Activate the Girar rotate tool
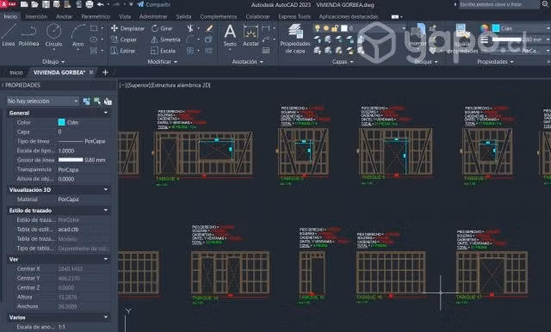This screenshot has width=551, height=332. pyautogui.click(x=162, y=28)
